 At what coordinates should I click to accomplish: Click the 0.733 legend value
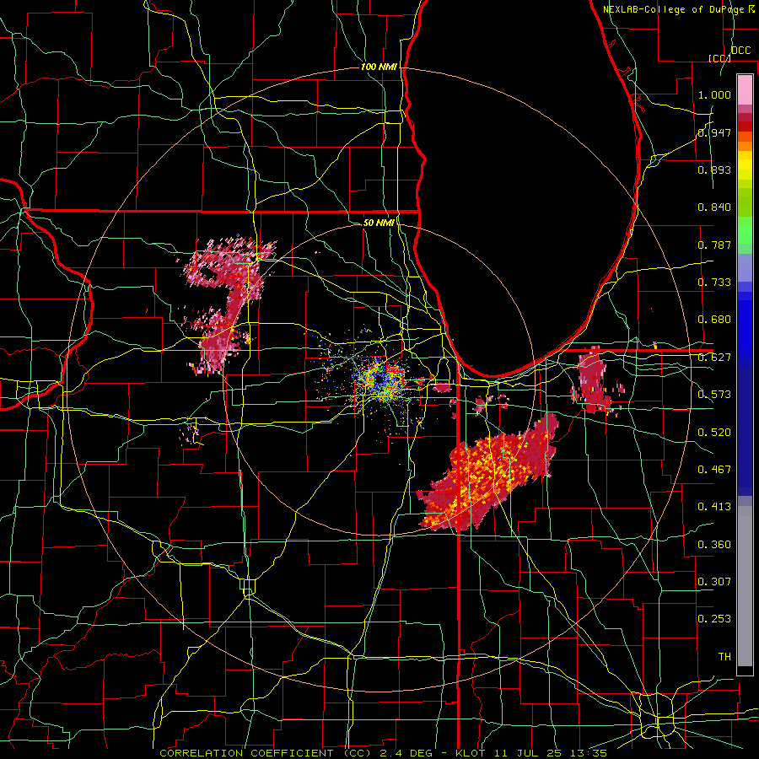[x=714, y=283]
